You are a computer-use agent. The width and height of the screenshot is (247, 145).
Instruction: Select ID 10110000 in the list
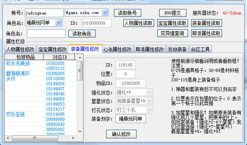coord(55,79)
